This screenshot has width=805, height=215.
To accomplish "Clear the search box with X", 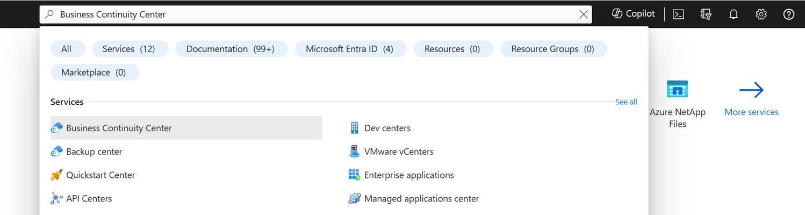I will (584, 15).
